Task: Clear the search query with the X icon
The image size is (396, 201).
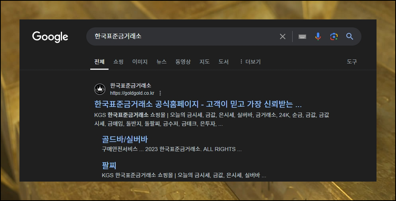Action: click(283, 36)
